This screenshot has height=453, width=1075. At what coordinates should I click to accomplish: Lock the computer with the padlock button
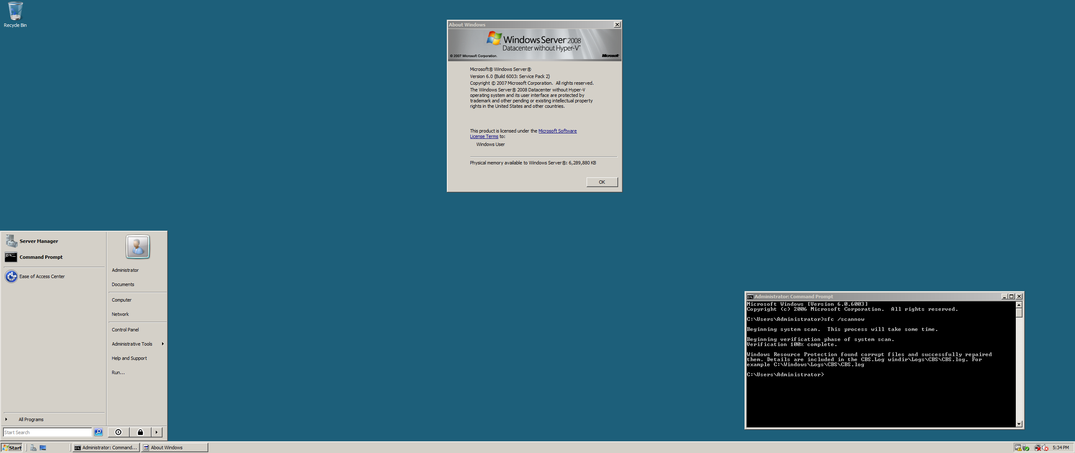(x=140, y=432)
